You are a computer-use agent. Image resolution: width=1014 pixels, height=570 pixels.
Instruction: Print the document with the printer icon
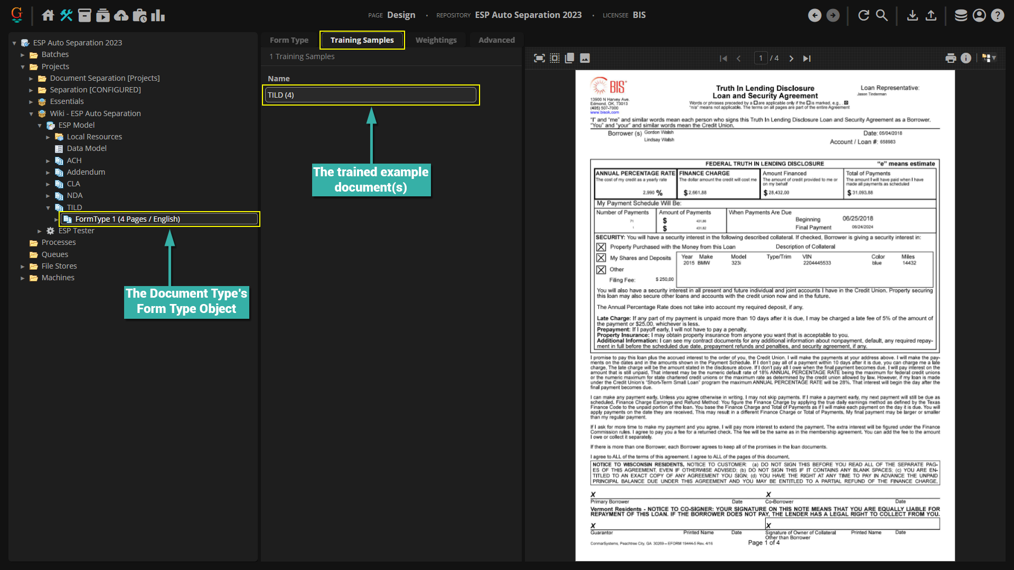point(951,58)
